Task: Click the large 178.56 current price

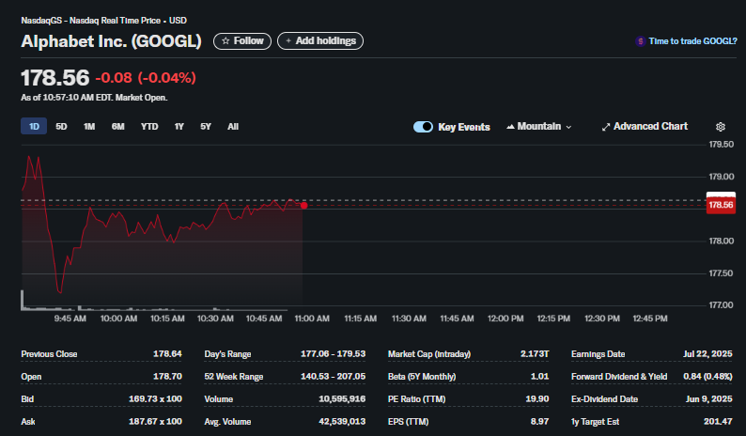Action: pyautogui.click(x=55, y=78)
